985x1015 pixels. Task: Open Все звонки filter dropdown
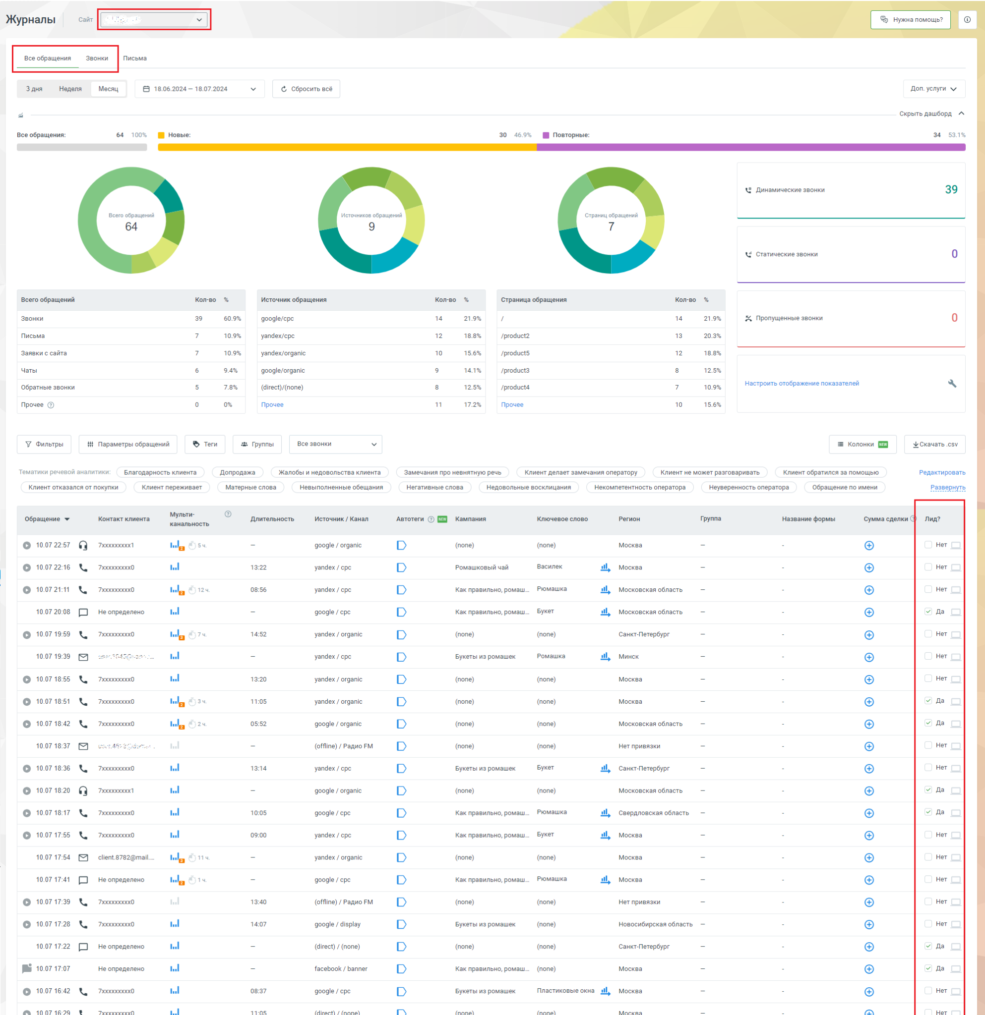(x=336, y=445)
